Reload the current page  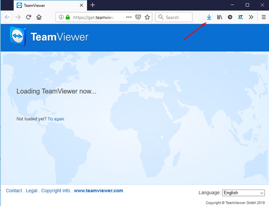[28, 17]
